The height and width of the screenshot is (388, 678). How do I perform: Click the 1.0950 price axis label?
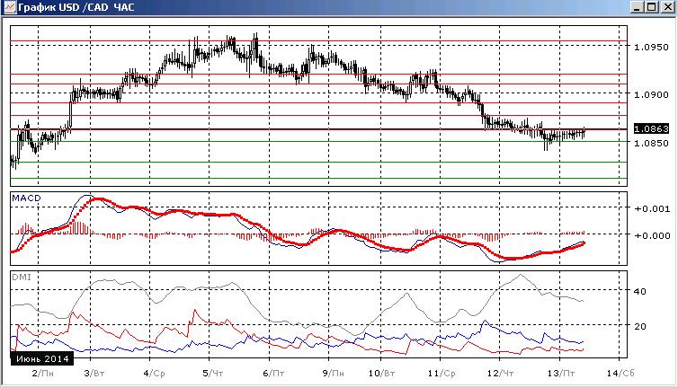coord(651,47)
